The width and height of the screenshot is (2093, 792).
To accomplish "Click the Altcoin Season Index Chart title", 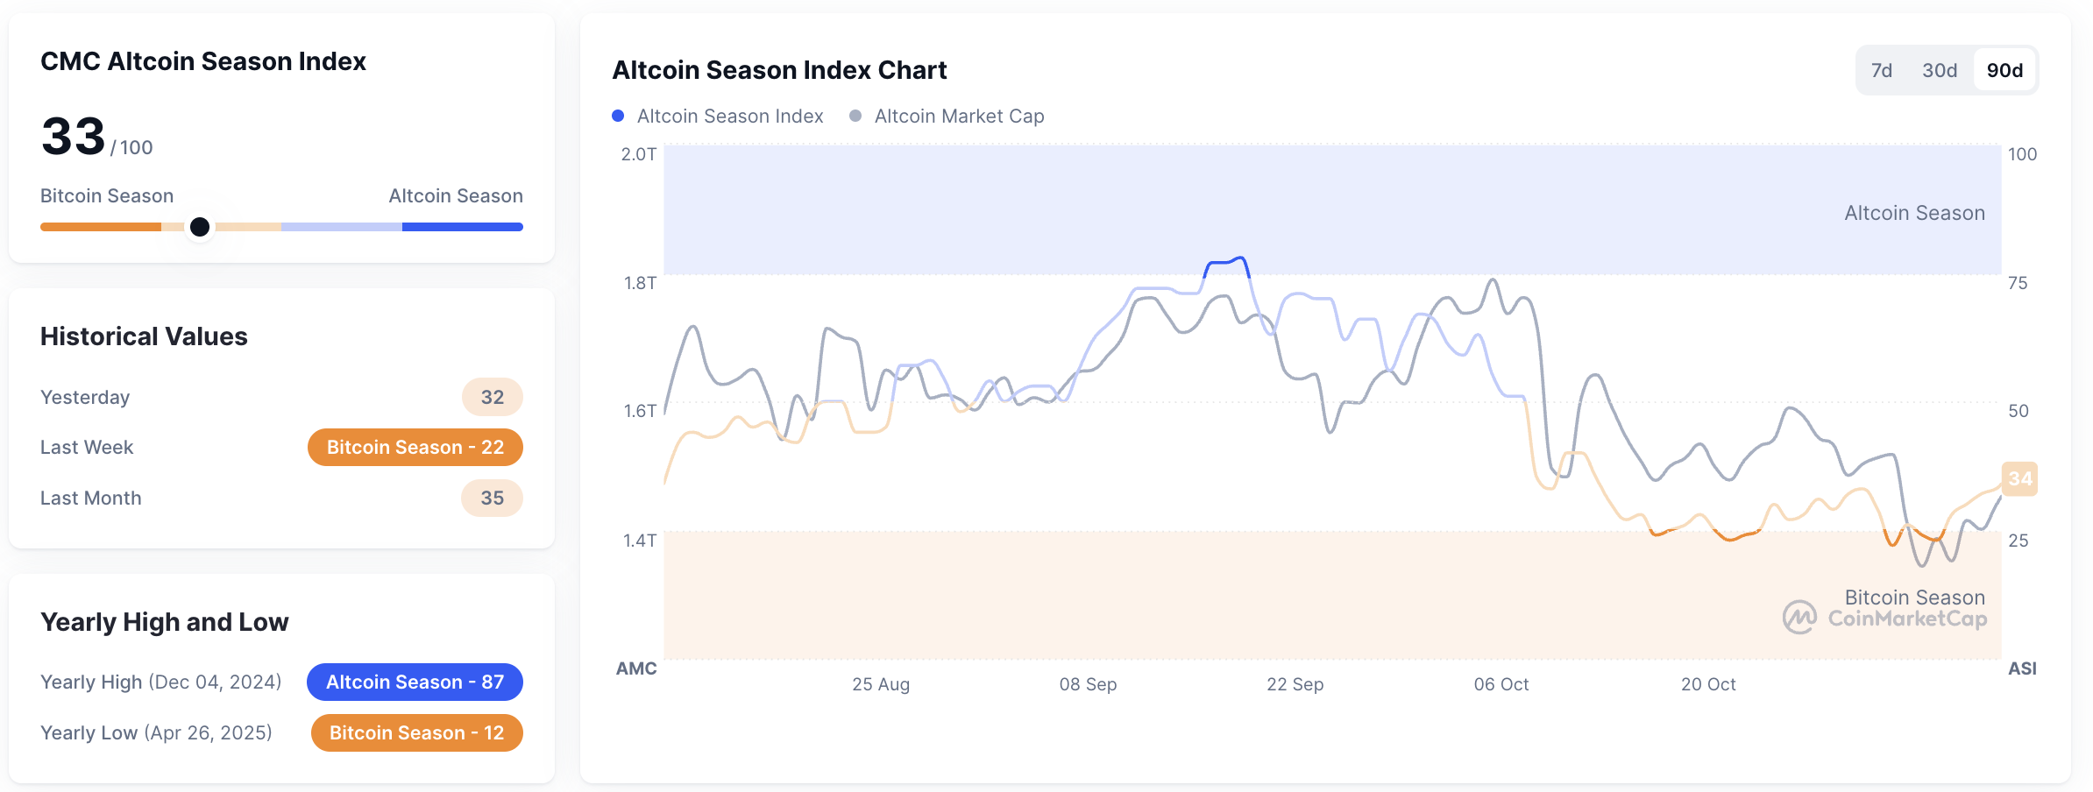I will point(778,69).
